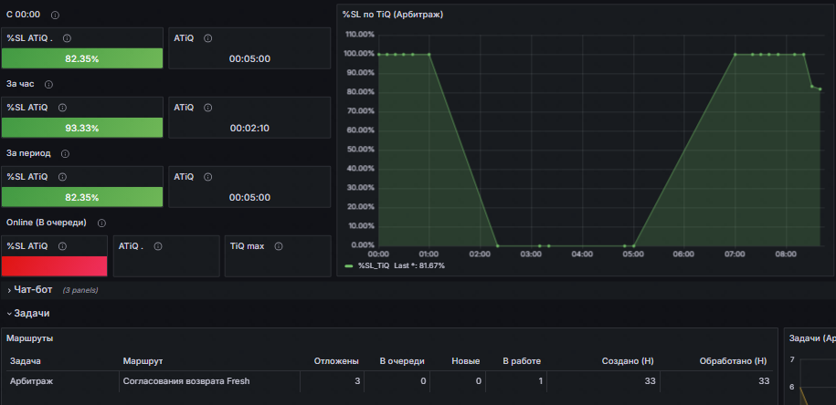Click info icon next to ATiQ . in Online section
The height and width of the screenshot is (405, 836).
(x=158, y=246)
